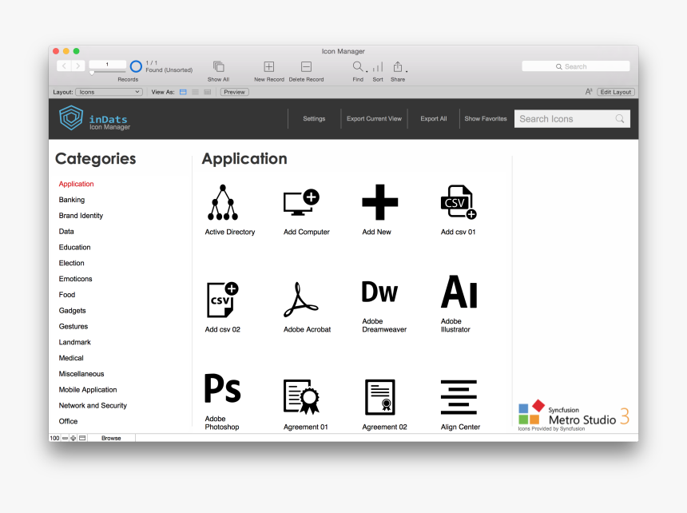Select the Add Computer icon
This screenshot has width=687, height=513.
(x=301, y=202)
